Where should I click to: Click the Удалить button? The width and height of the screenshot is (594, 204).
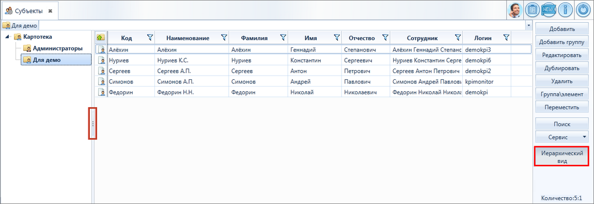562,81
